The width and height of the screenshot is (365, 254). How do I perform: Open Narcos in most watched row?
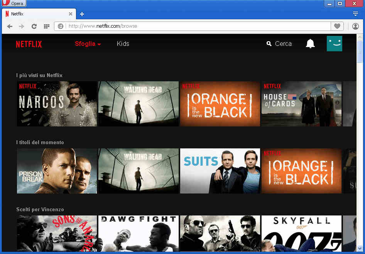(57, 104)
